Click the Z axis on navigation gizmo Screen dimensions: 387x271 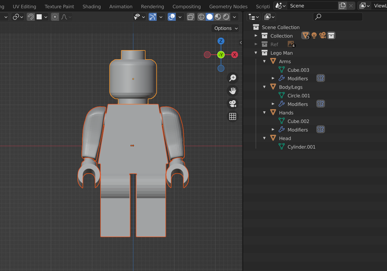[221, 41]
